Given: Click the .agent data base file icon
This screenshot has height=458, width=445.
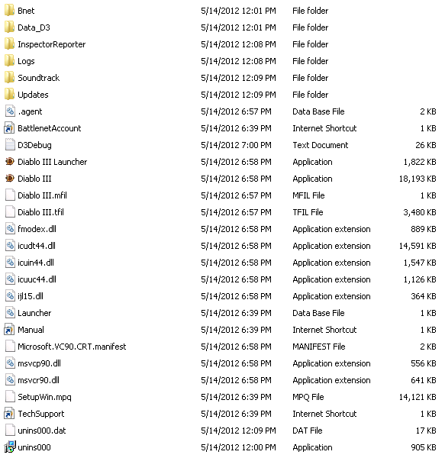Looking at the screenshot, I should (10, 111).
